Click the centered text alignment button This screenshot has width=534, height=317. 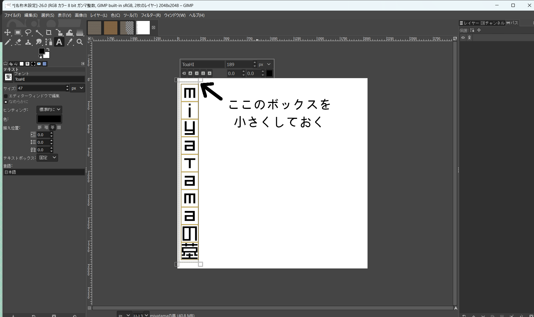(52, 128)
